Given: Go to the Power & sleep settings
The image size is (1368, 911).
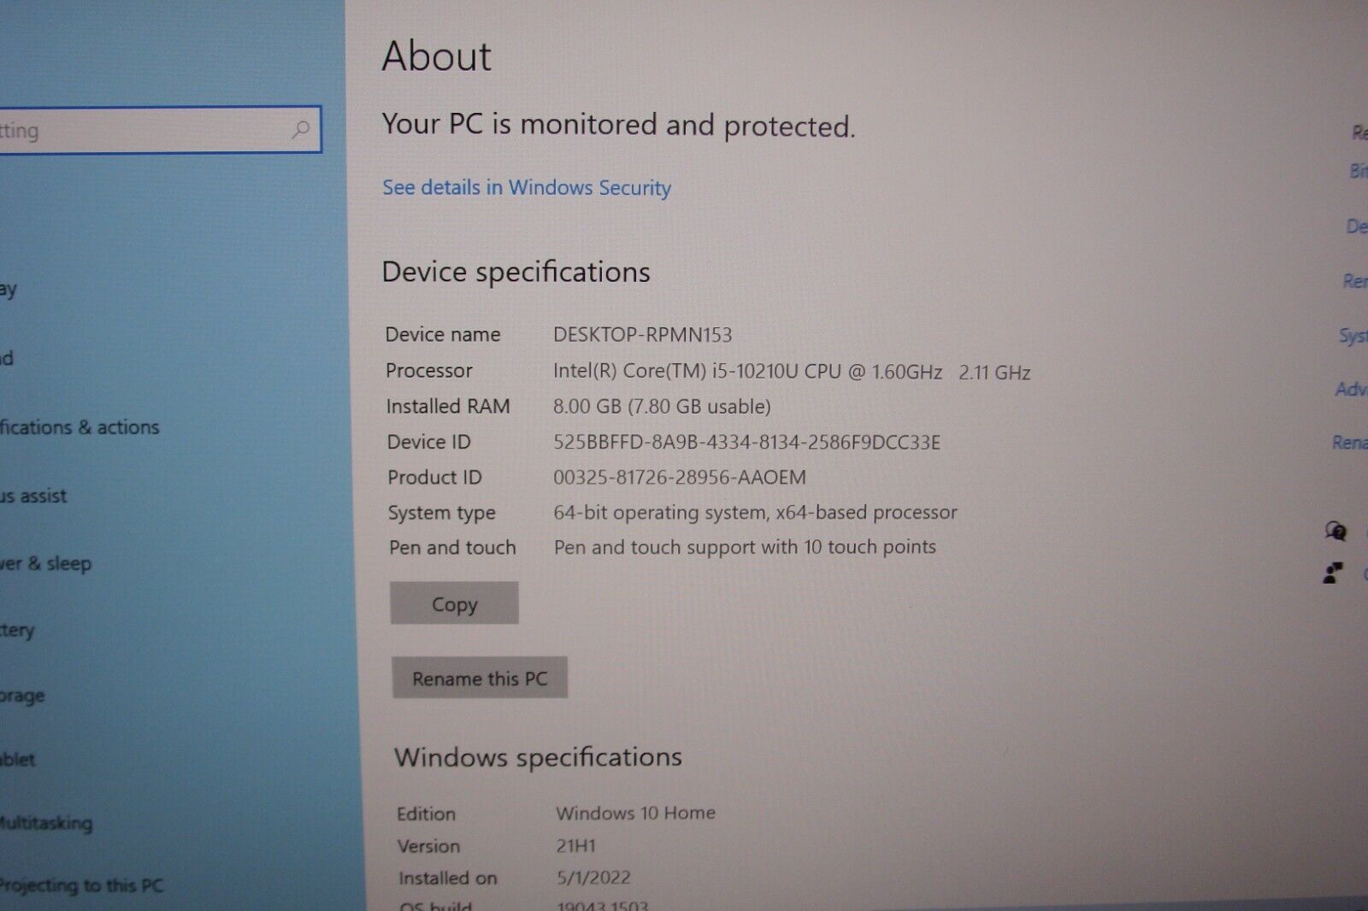Looking at the screenshot, I should [x=45, y=563].
